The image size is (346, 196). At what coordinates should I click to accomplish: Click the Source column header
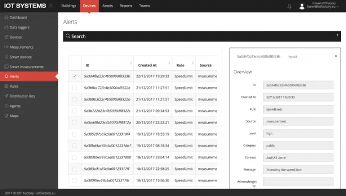point(206,65)
